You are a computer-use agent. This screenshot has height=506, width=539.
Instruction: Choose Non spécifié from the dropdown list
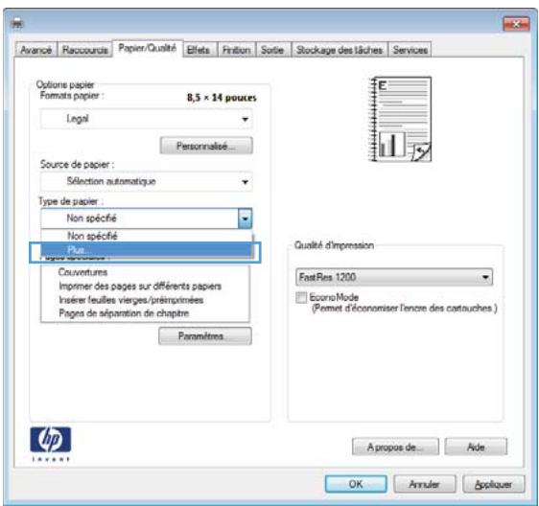[146, 236]
